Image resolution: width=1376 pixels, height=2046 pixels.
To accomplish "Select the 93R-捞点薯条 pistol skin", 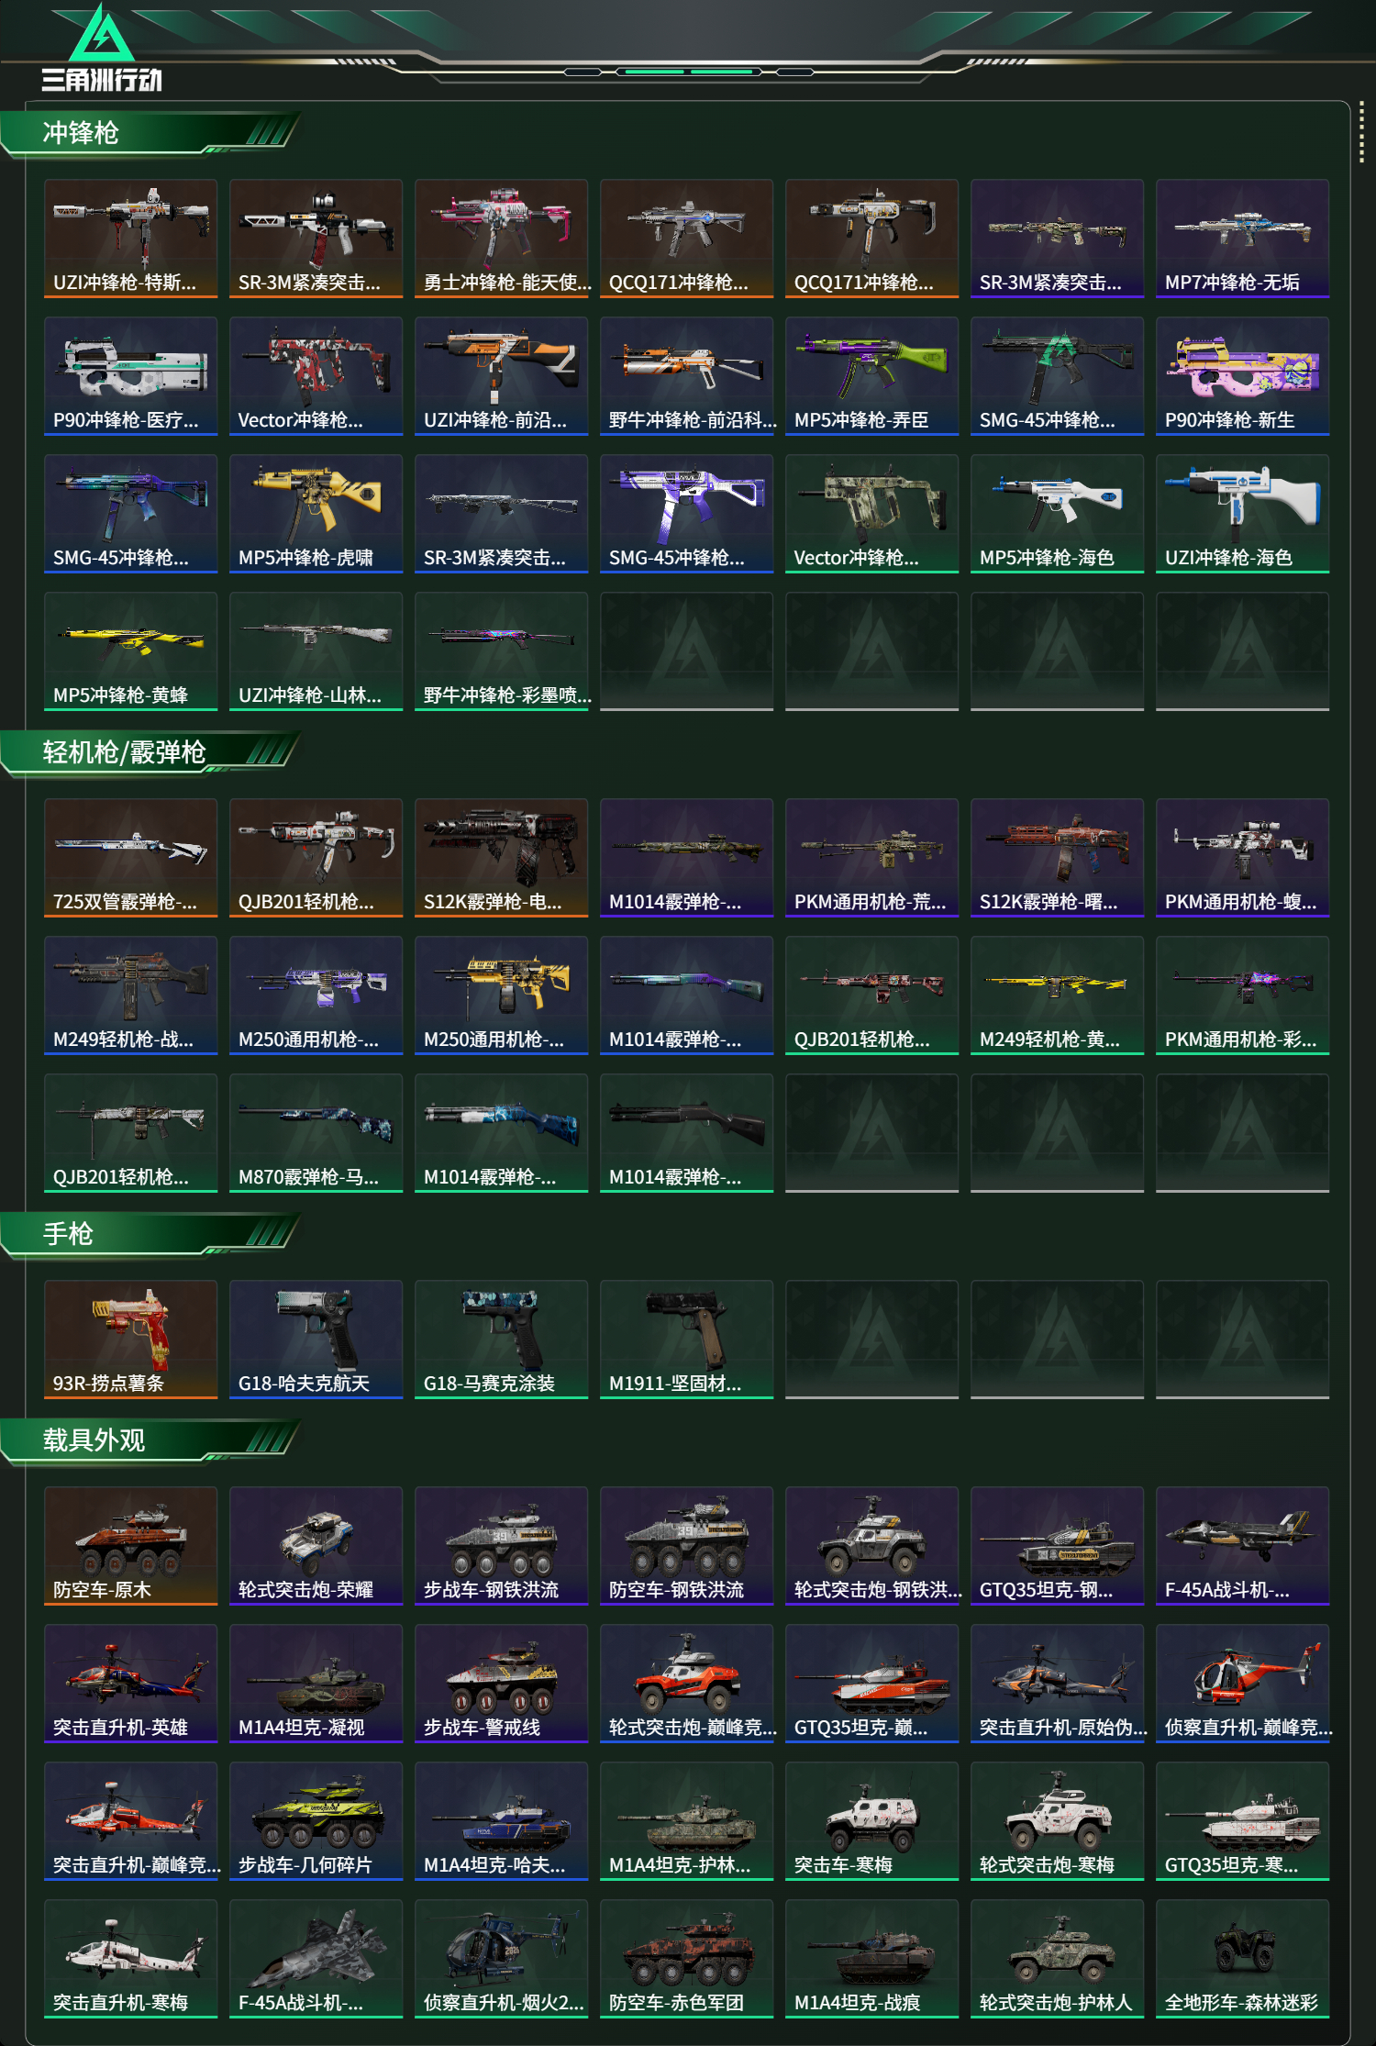I will pos(130,1340).
